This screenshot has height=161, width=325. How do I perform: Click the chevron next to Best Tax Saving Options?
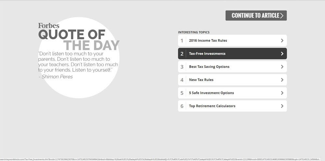pos(282,67)
